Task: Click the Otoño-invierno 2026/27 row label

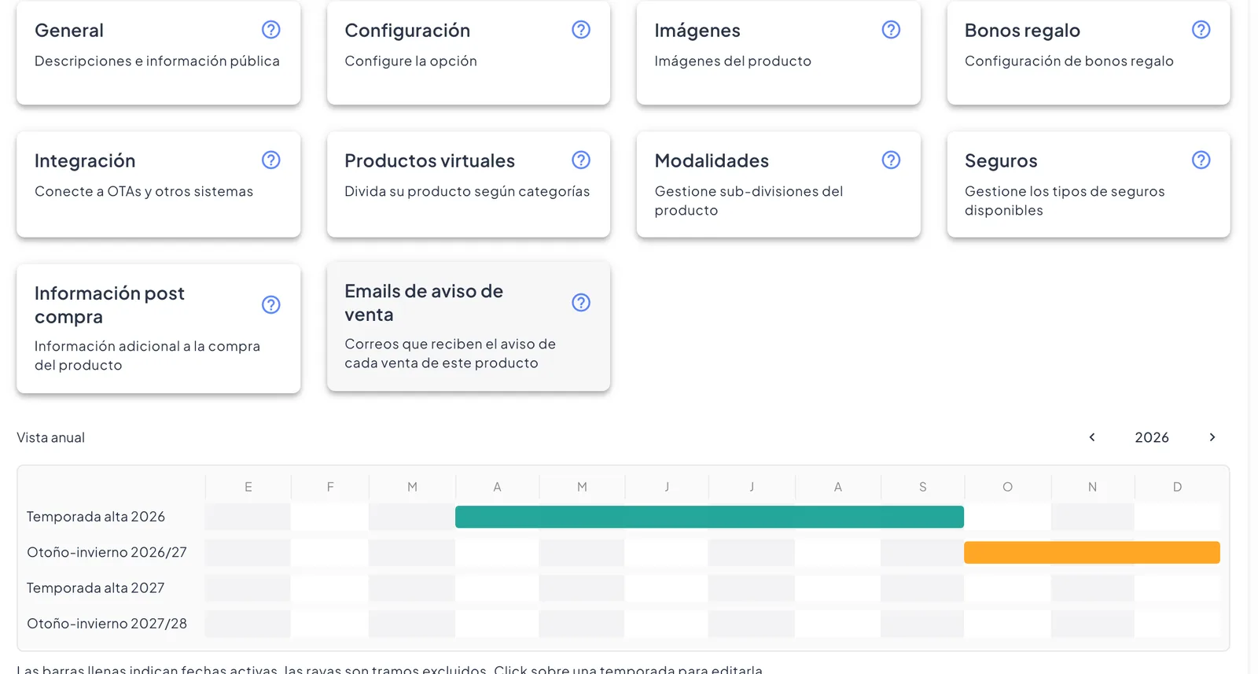Action: [x=107, y=552]
